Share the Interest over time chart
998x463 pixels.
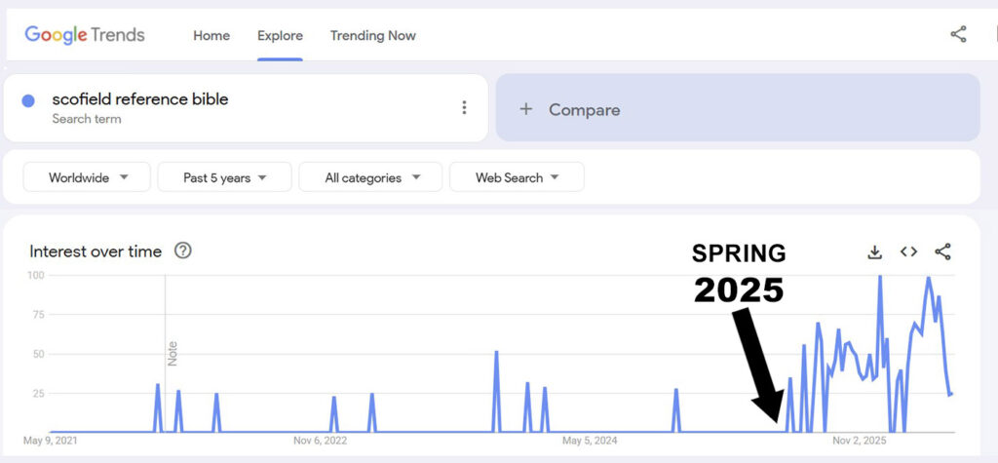(x=942, y=251)
